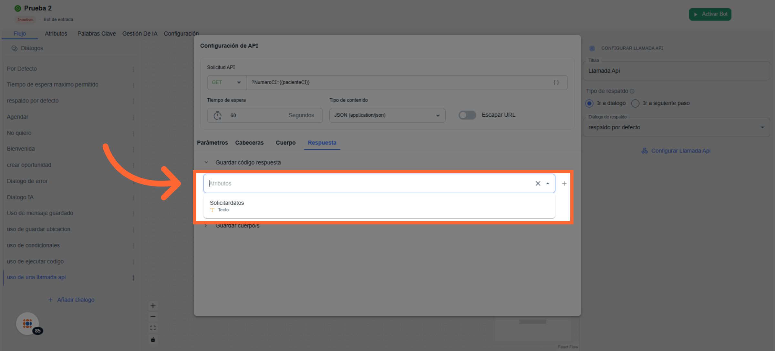
Task: Click the back arrow beside Configurar Llamada API
Action: click(592, 48)
